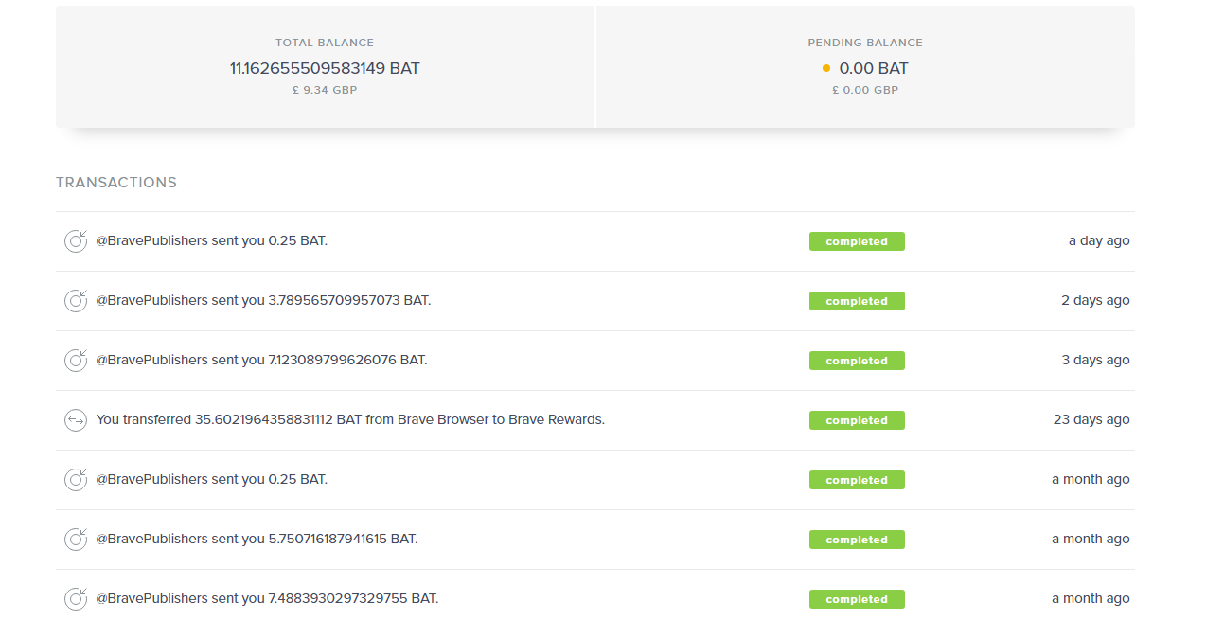Image resolution: width=1224 pixels, height=620 pixels.
Task: Select the total balance 11.162655509583149 BAT
Action: click(325, 68)
